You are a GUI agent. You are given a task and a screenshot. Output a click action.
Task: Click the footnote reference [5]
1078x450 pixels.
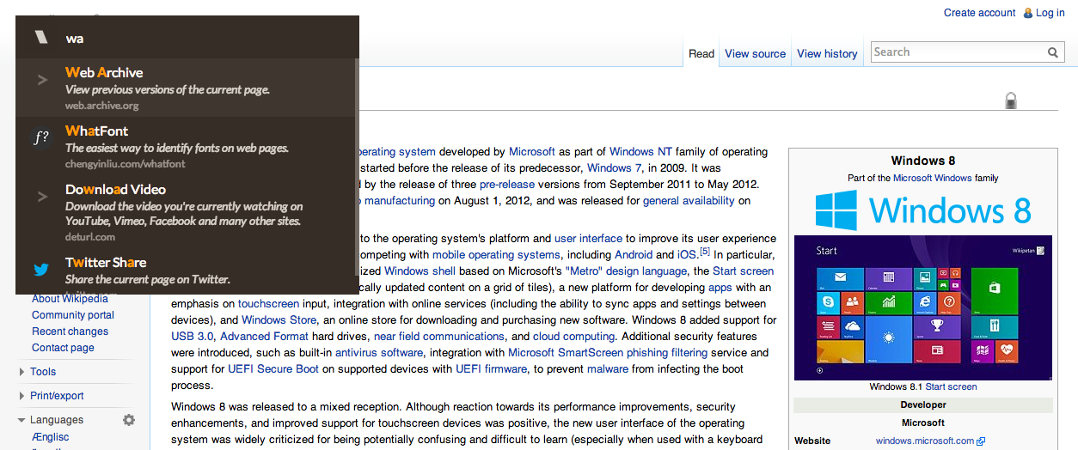[x=704, y=252]
